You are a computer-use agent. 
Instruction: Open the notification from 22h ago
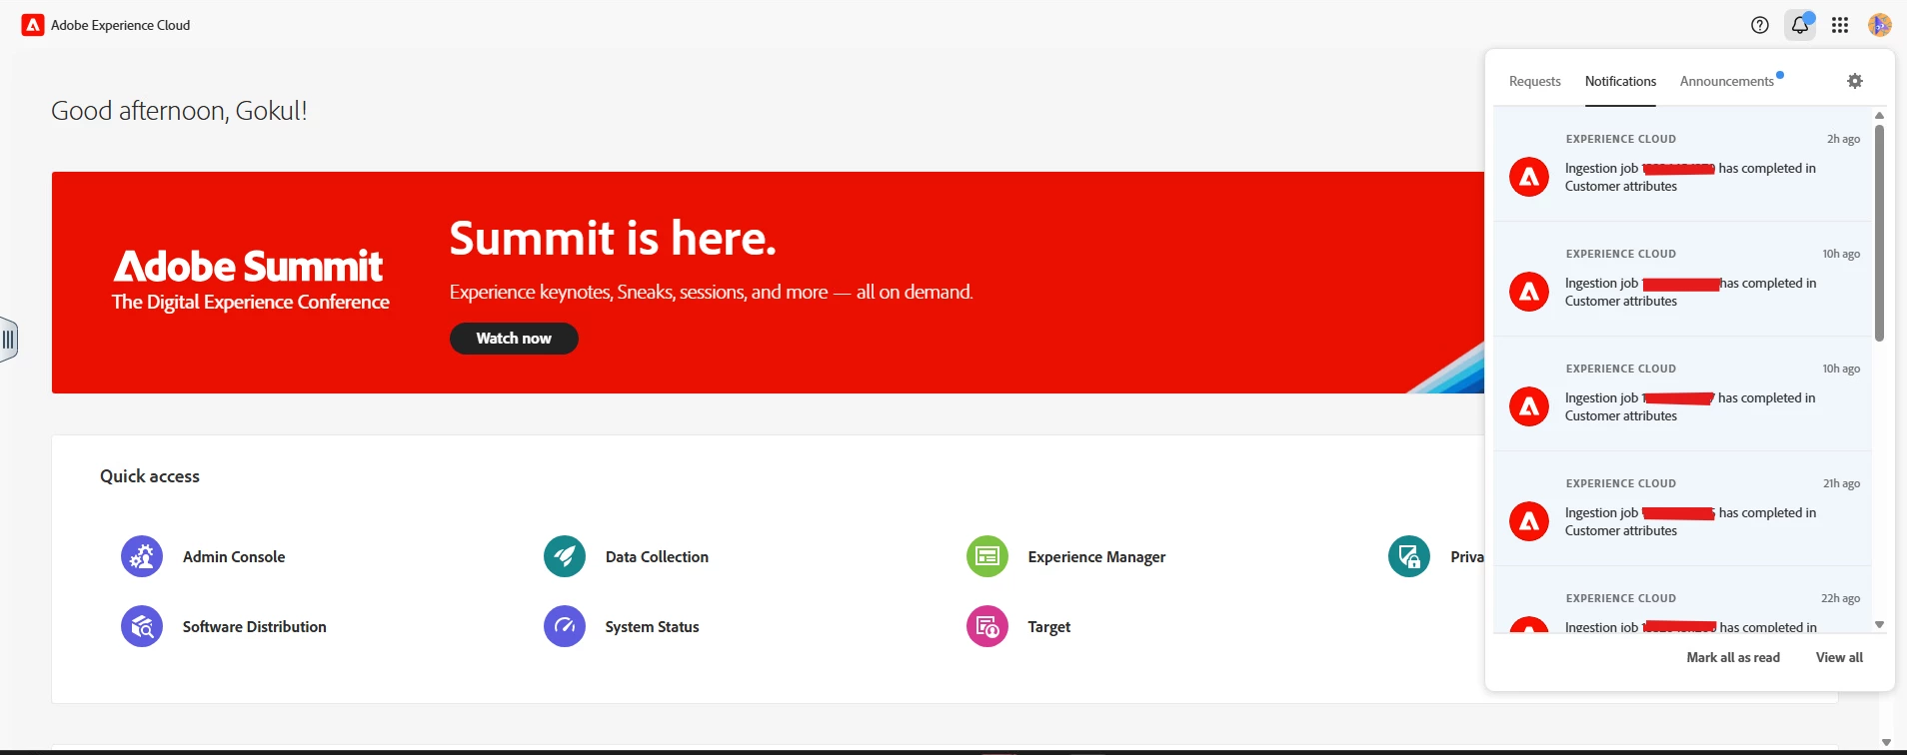[1682, 599]
